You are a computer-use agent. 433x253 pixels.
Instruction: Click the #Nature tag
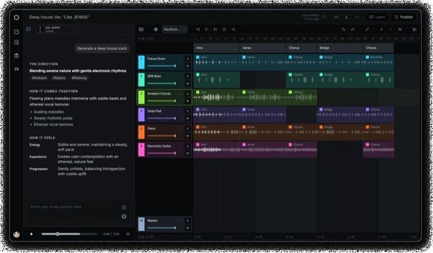(59, 78)
